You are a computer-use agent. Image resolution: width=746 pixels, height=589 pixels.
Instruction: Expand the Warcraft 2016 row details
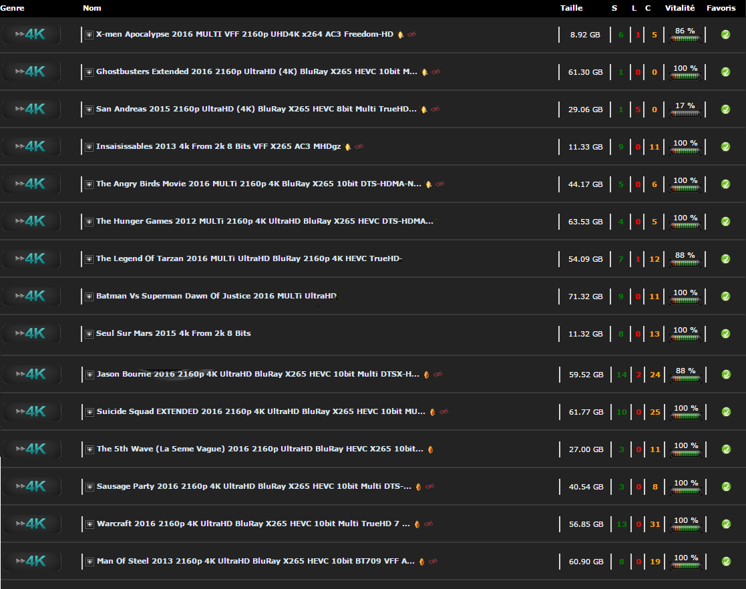[x=89, y=524]
